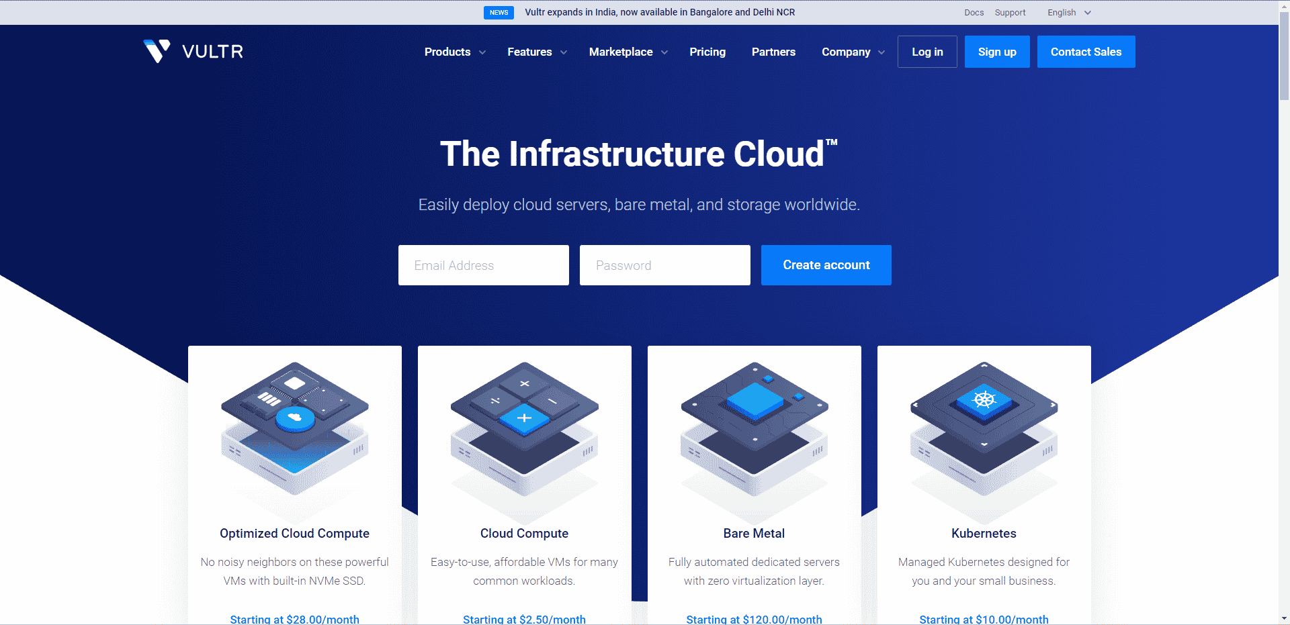
Task: Click 'Easy-to-use, affordable VMs' description
Action: click(x=525, y=571)
